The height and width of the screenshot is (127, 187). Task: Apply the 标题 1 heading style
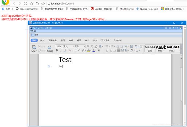[161, 48]
